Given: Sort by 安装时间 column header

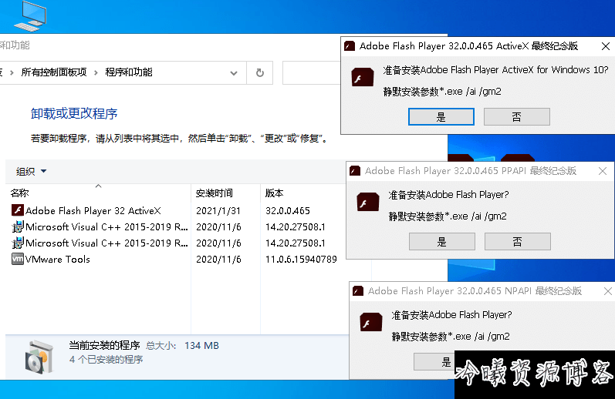Looking at the screenshot, I should click(225, 193).
